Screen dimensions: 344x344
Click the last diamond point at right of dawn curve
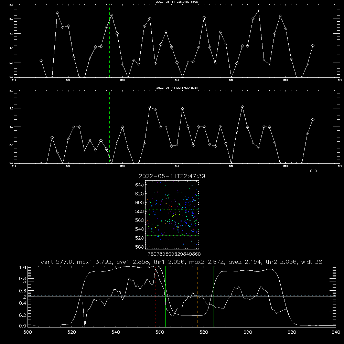[x=313, y=46]
